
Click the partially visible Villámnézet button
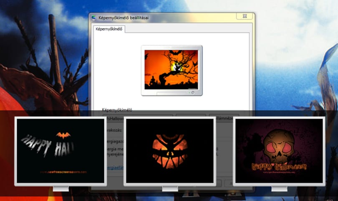click(224, 118)
